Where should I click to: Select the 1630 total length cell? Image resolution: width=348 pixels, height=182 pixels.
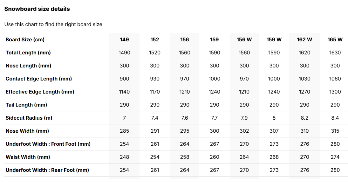tap(335, 53)
